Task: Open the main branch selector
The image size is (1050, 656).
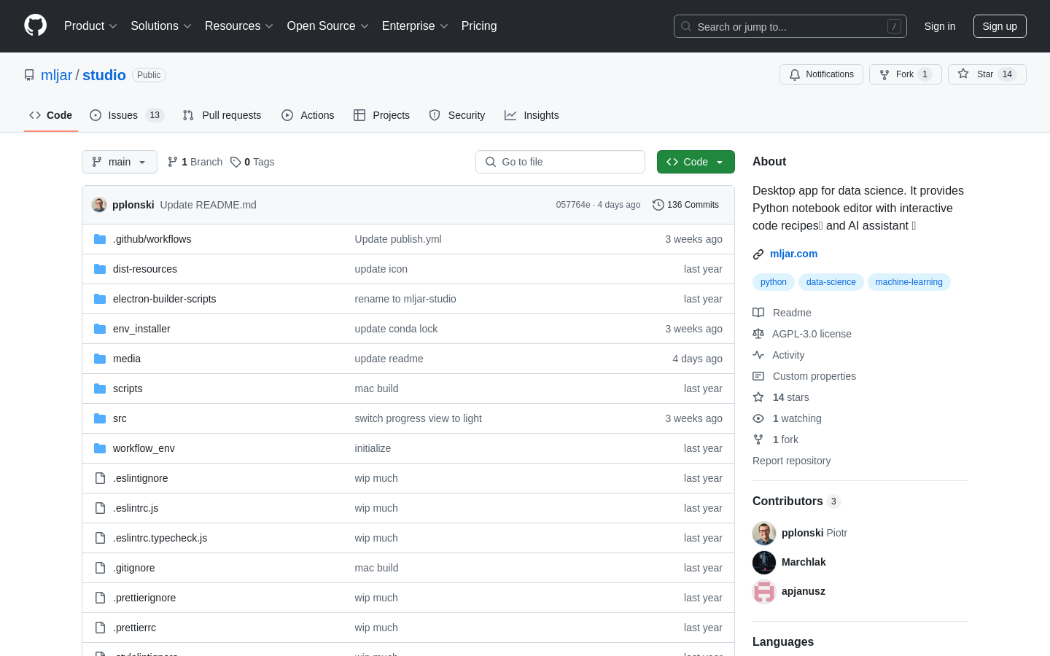Action: [120, 162]
